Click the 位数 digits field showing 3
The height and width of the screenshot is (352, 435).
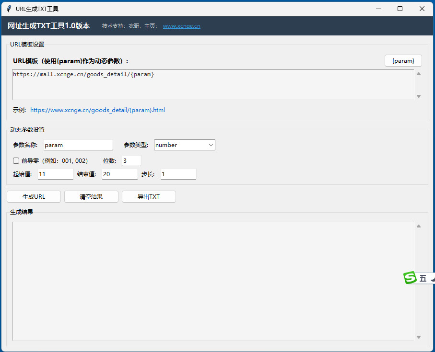pyautogui.click(x=131, y=161)
